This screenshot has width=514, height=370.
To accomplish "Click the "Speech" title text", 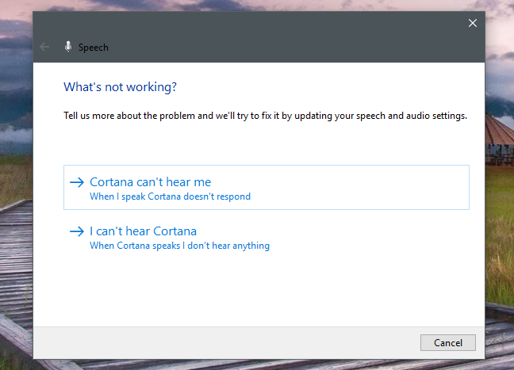I will tap(94, 48).
